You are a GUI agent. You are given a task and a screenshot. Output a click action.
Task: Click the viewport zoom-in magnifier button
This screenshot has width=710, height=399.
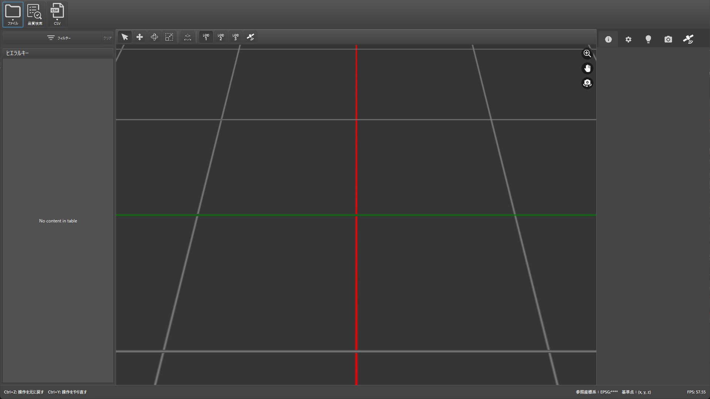click(587, 54)
